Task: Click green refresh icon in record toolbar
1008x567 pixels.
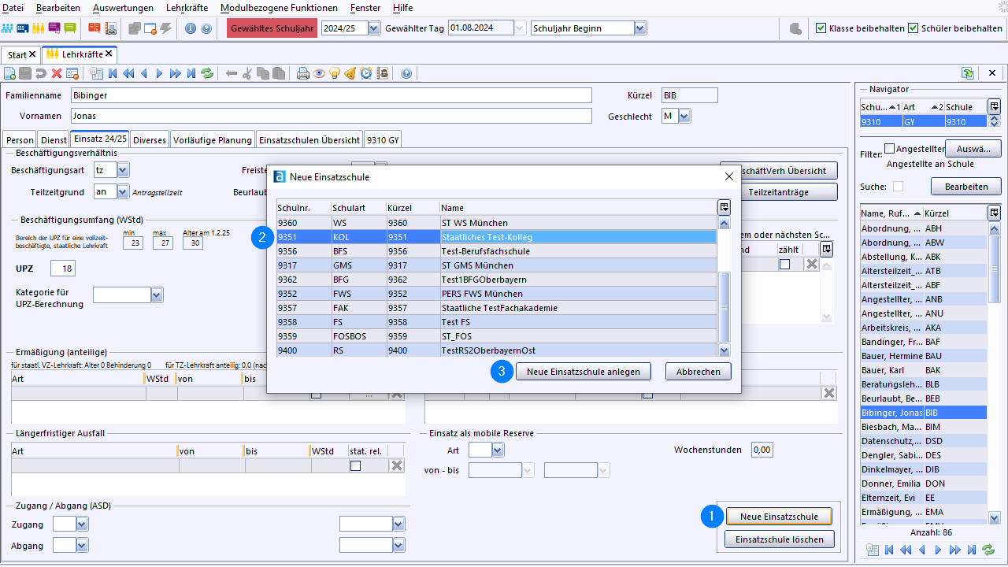Action: (x=207, y=73)
